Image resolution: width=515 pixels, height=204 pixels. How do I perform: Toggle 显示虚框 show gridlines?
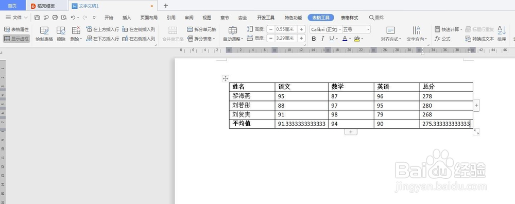(16, 39)
